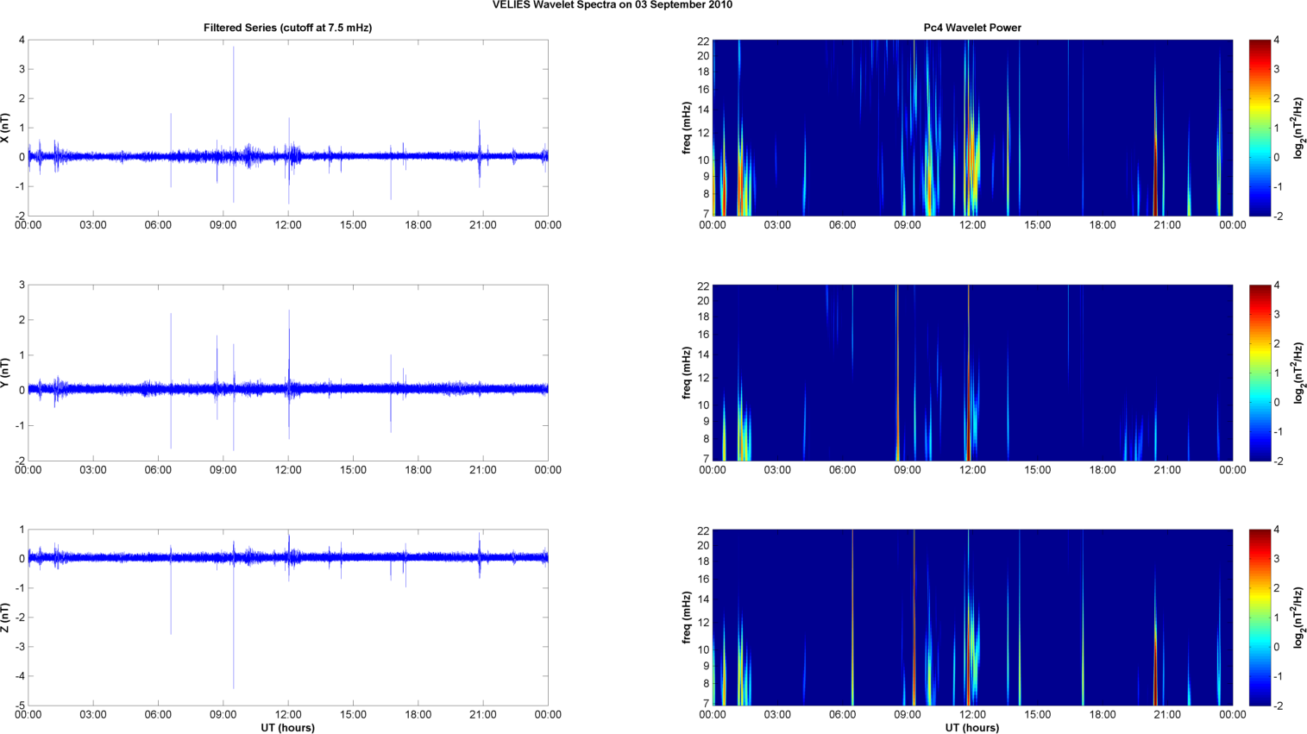Click the middle spectrogram's color bar
The width and height of the screenshot is (1307, 734).
(1260, 373)
